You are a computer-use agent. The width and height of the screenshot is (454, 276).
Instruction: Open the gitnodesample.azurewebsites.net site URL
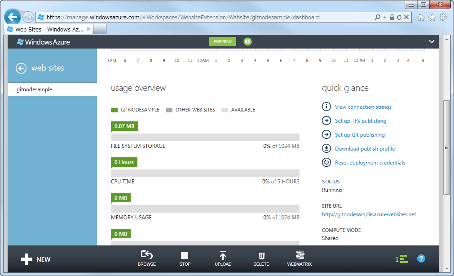[x=369, y=214]
